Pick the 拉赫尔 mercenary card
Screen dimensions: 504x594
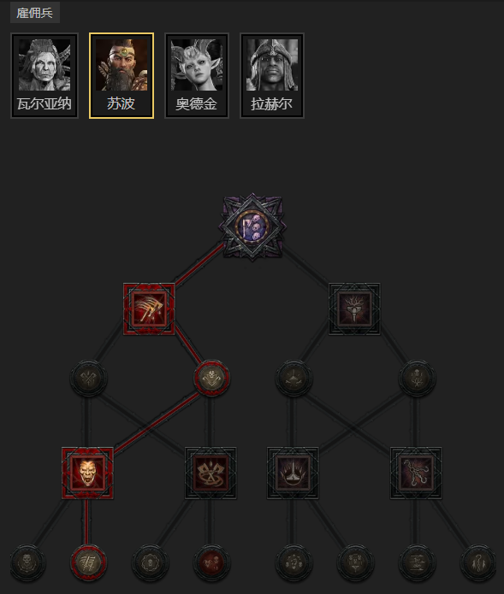pos(272,76)
